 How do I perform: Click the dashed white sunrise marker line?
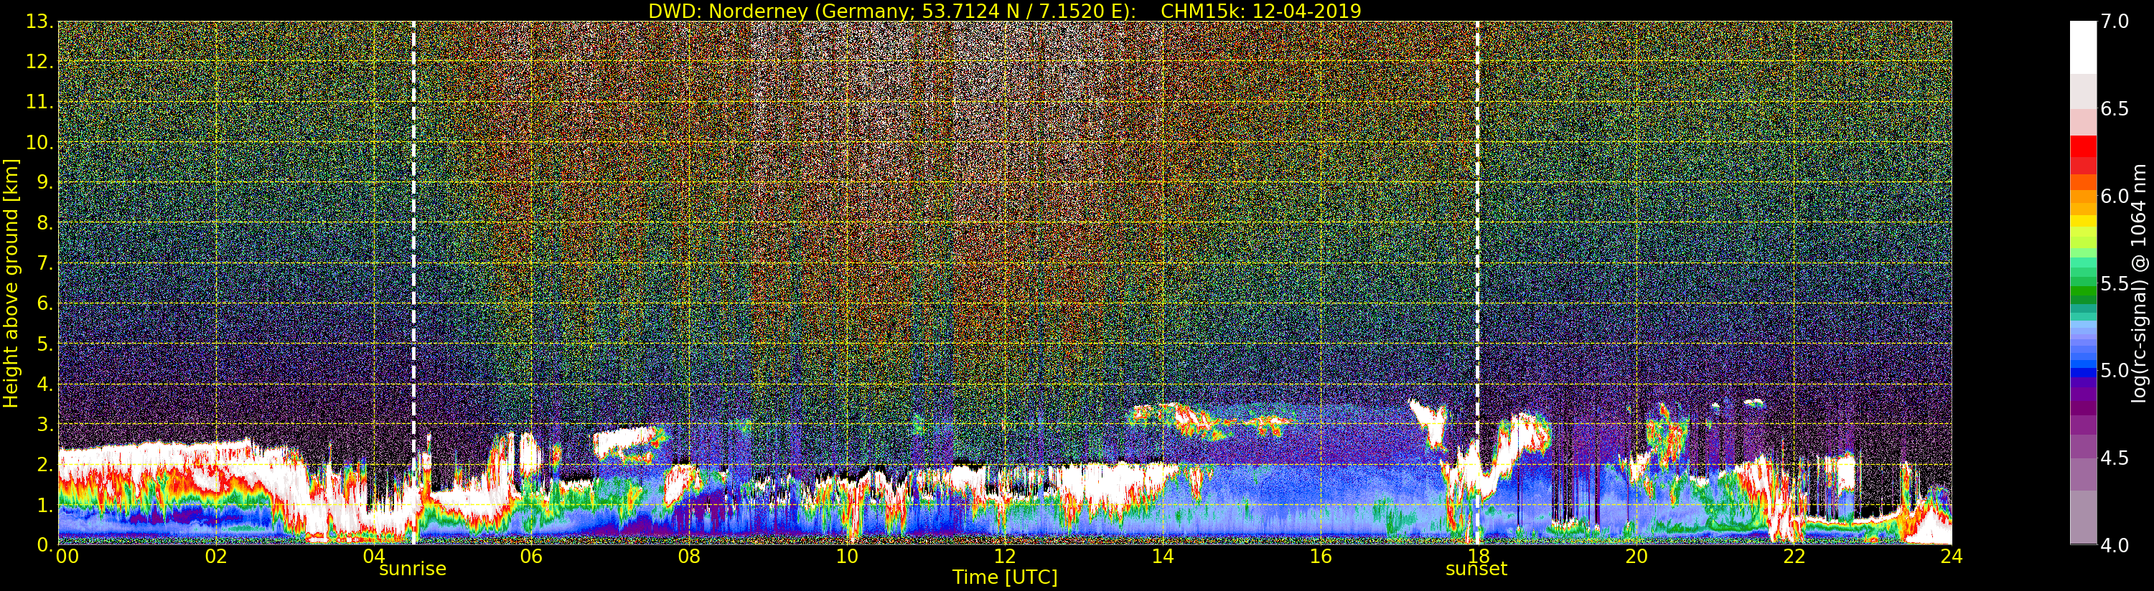(x=413, y=283)
